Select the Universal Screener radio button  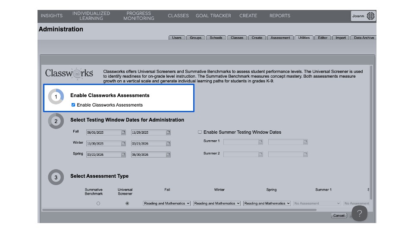127,203
